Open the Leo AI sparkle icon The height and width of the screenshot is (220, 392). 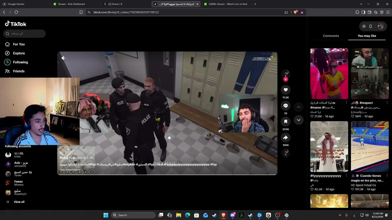tap(376, 12)
